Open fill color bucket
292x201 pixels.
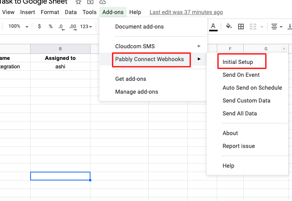(229, 27)
